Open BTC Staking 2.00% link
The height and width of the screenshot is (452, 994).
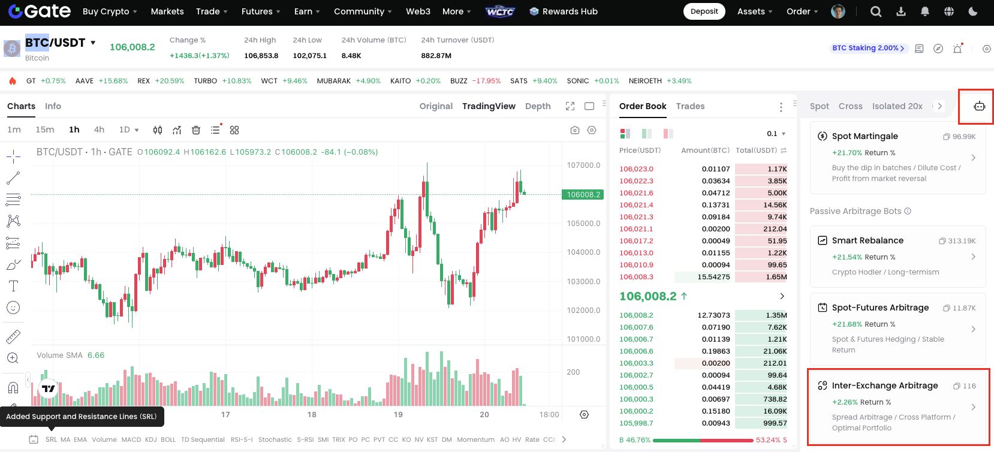tap(868, 48)
